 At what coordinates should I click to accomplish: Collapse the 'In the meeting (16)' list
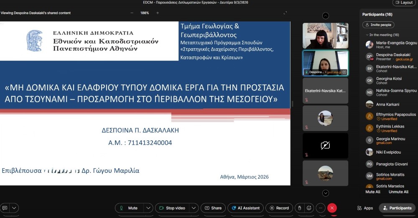(x=367, y=35)
